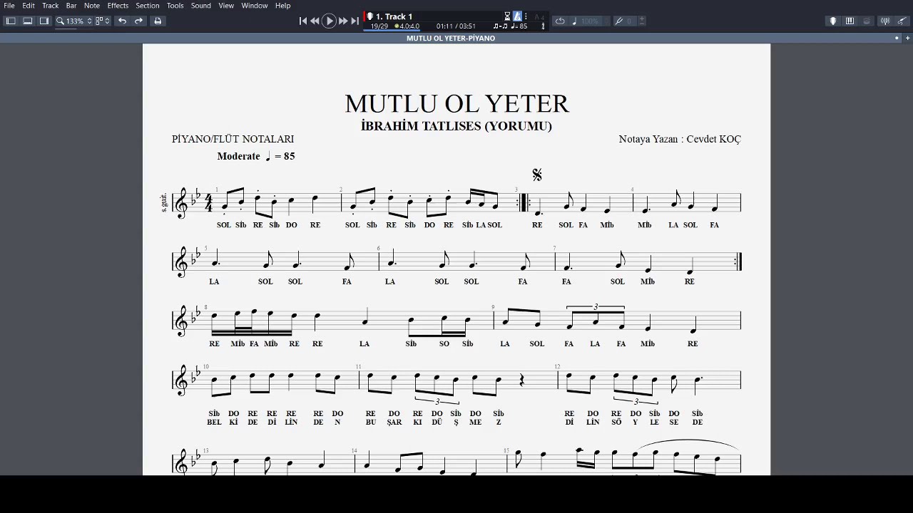Select the 1. Track 1 label
Image resolution: width=913 pixels, height=513 pixels.
(394, 16)
